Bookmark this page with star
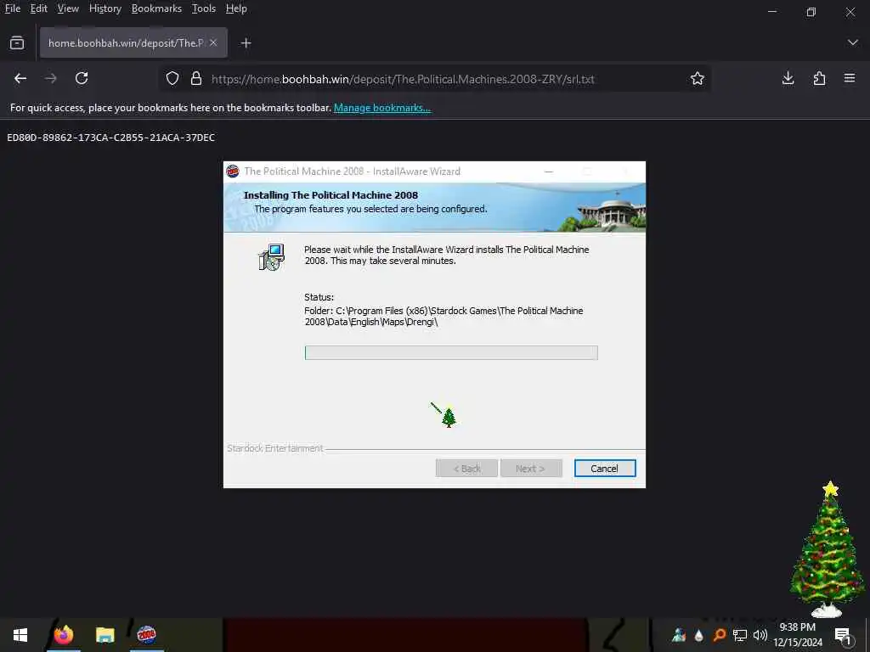Image resolution: width=870 pixels, height=652 pixels. (x=698, y=79)
